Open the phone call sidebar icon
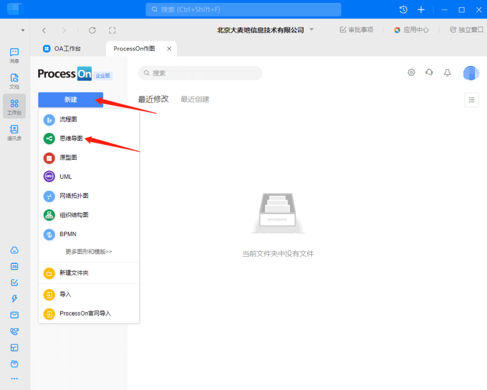This screenshot has width=487, height=390. point(14,331)
